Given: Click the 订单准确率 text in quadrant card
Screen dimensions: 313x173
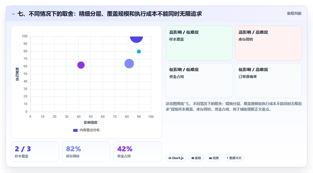Looking at the screenshot, I should [x=248, y=77].
